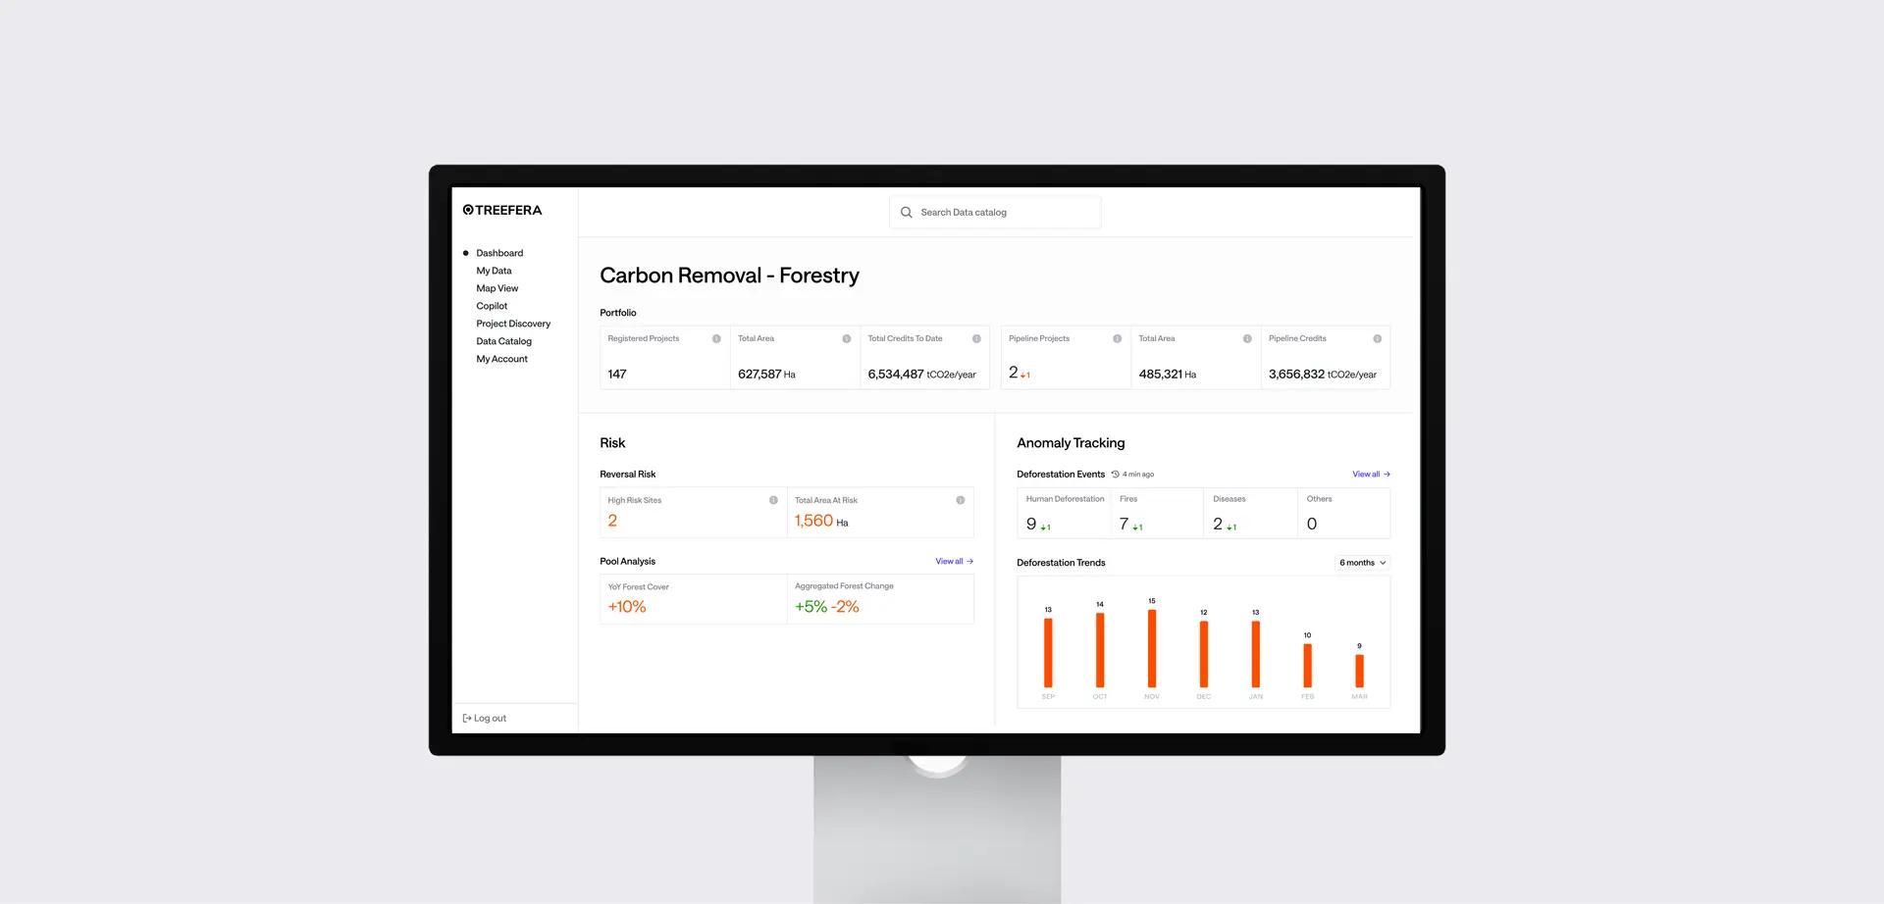Open info icon for Pipeline Credits
This screenshot has width=1884, height=904.
click(1377, 339)
